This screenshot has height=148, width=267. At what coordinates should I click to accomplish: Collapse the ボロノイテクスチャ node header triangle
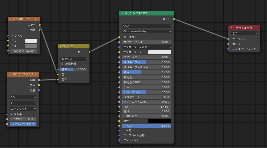pos(10,75)
